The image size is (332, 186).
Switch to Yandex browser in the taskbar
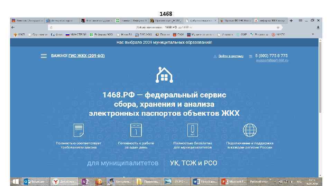pyautogui.click(x=64, y=182)
